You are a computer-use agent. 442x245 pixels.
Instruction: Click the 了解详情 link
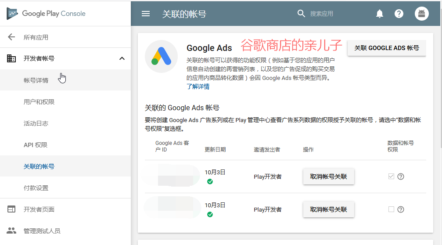pos(198,86)
